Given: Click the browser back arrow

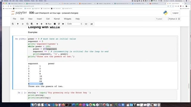Looking at the screenshot, I should click(4, 6).
